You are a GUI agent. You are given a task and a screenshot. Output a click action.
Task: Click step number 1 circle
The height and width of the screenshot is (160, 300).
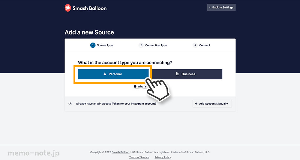[93, 45]
